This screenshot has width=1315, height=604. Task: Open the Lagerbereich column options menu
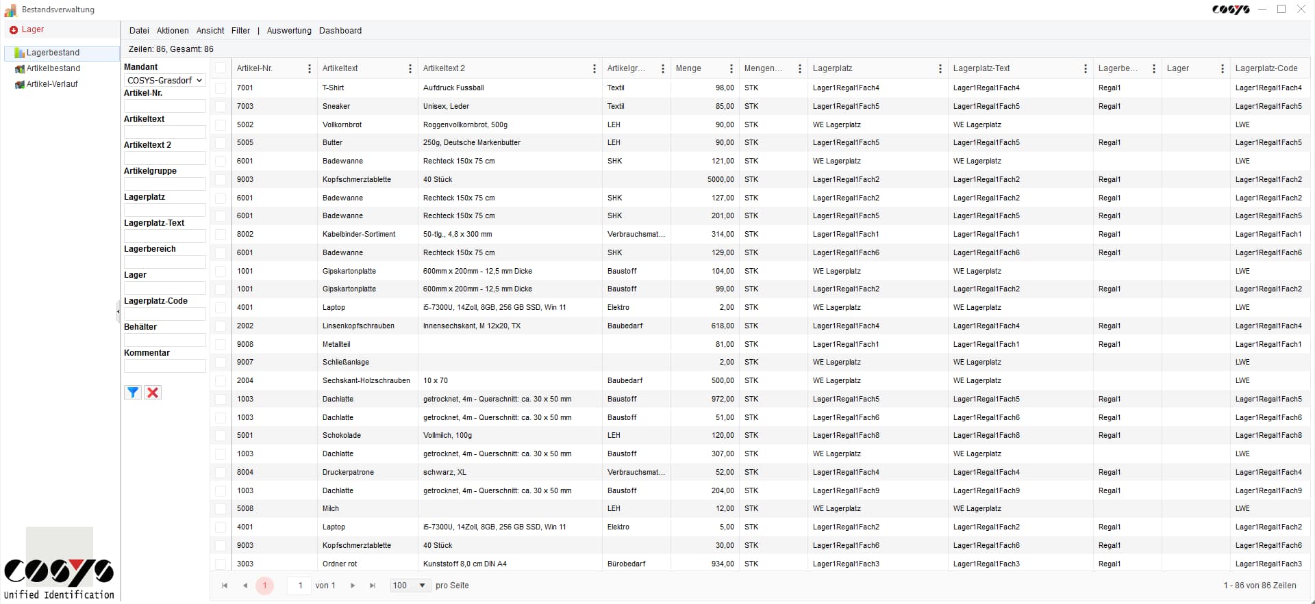[x=1153, y=68]
